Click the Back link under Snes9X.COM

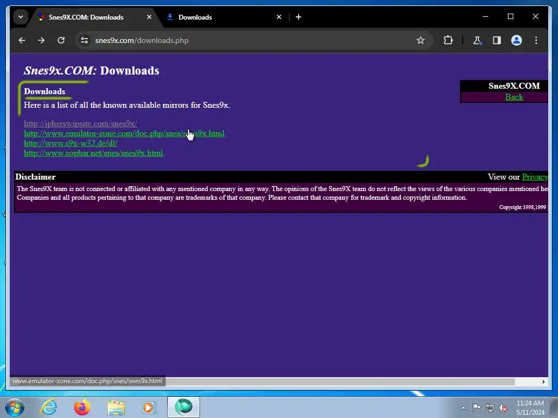(514, 97)
